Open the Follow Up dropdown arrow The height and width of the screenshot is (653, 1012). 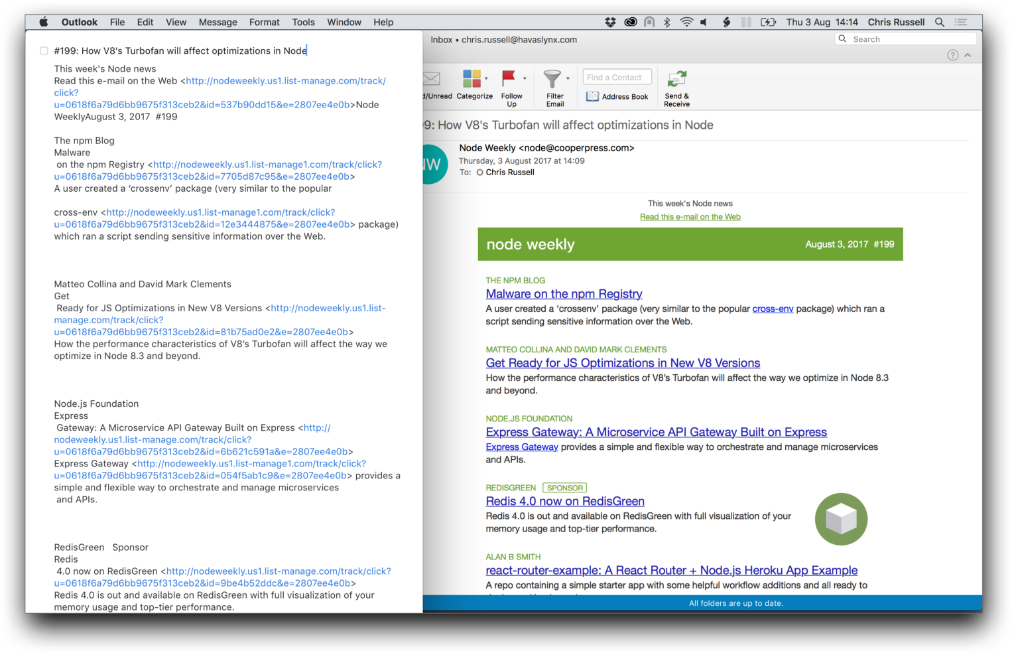[x=525, y=78]
